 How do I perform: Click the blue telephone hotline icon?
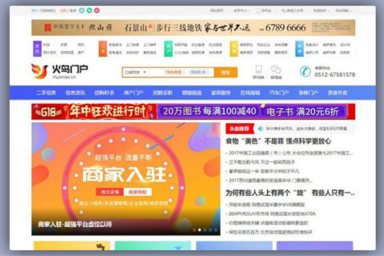[x=305, y=72]
